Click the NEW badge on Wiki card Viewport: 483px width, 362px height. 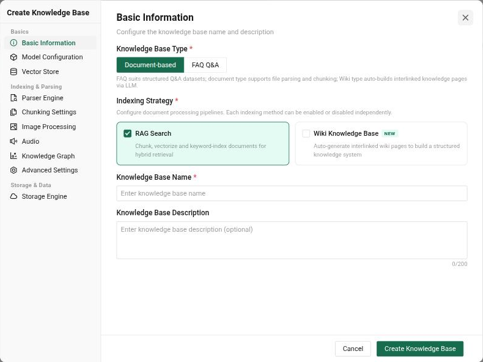pos(389,133)
